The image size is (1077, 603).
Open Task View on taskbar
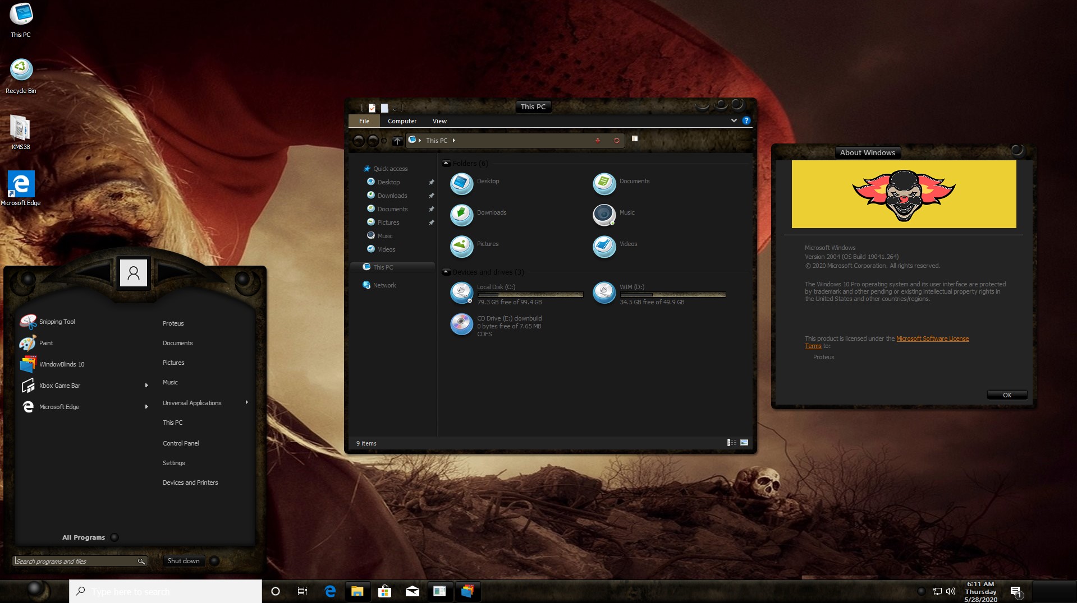[303, 591]
